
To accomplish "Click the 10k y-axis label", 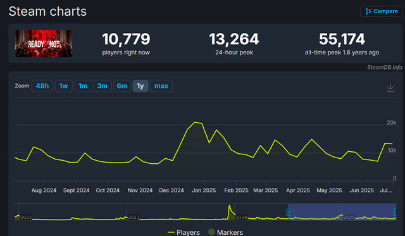I will pyautogui.click(x=392, y=151).
